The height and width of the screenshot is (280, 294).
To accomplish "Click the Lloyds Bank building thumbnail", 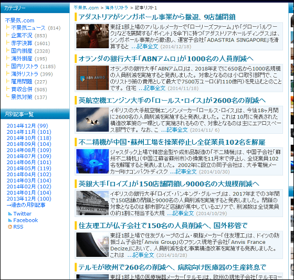I will [x=92, y=203].
